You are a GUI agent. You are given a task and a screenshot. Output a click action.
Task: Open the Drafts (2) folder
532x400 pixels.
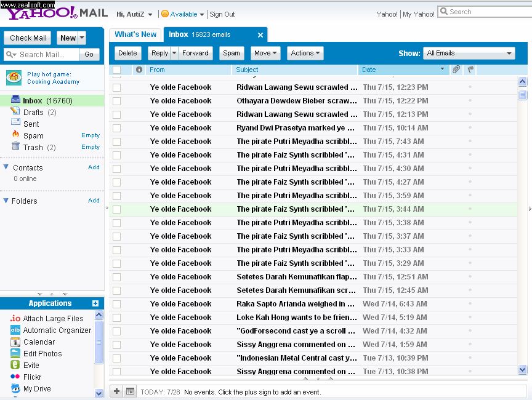click(x=39, y=112)
